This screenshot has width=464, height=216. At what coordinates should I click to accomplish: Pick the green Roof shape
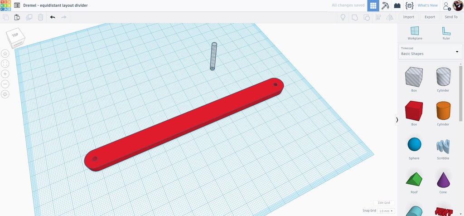[414, 181]
